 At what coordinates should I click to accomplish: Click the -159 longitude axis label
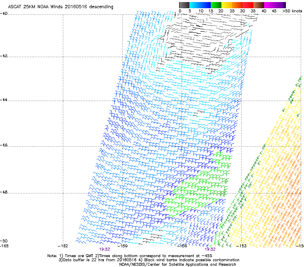122,246
